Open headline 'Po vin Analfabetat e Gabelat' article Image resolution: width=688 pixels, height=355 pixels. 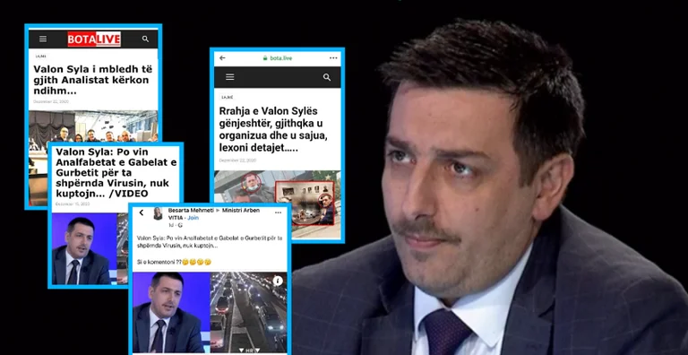tap(116, 173)
